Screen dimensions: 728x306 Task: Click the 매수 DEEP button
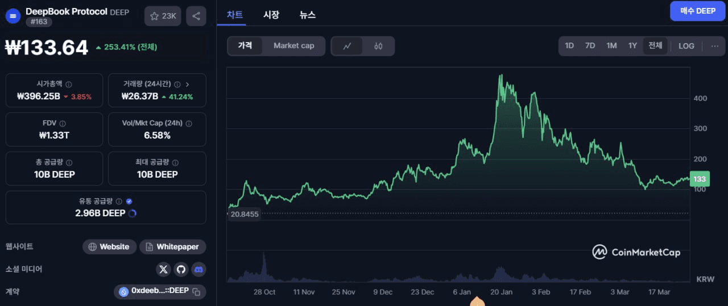697,11
